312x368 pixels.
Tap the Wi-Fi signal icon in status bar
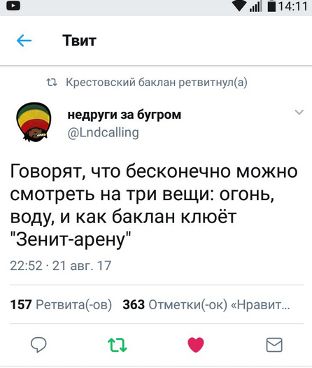239,6
